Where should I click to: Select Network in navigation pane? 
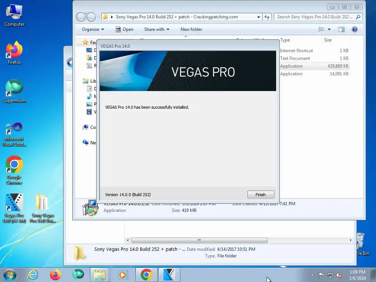click(89, 143)
